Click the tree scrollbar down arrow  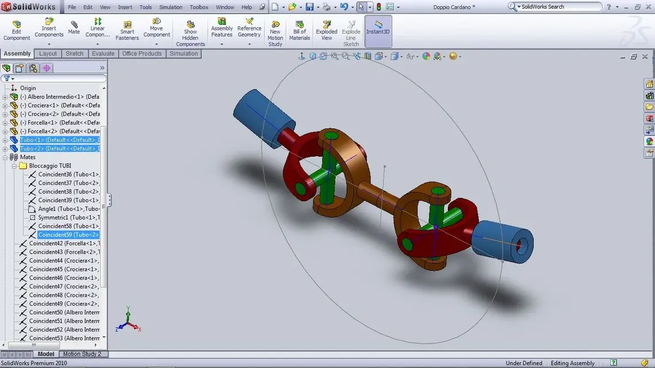(x=104, y=338)
